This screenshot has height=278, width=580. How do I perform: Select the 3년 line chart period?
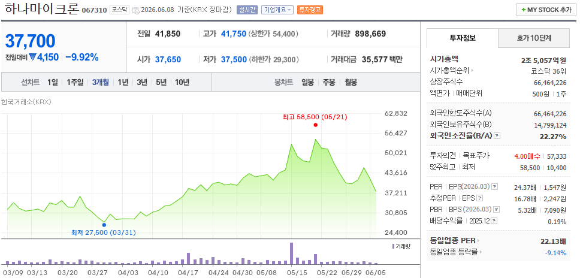tap(141, 82)
